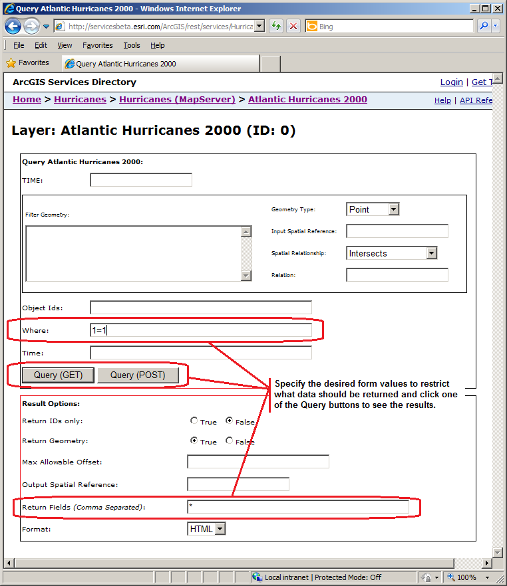Viewport: 507px width, 586px height.
Task: Click the Object Ids input field
Action: [x=201, y=308]
